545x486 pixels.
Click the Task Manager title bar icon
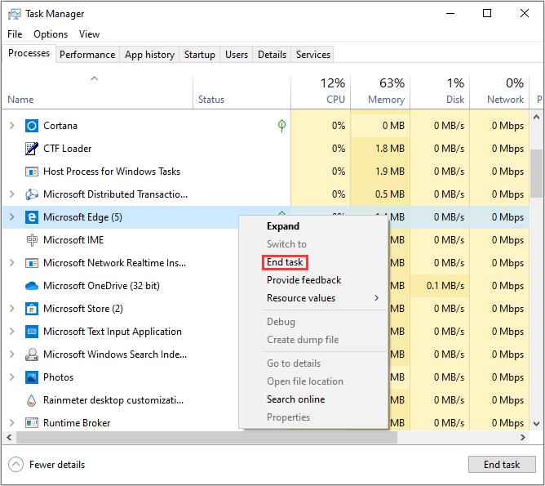(14, 14)
